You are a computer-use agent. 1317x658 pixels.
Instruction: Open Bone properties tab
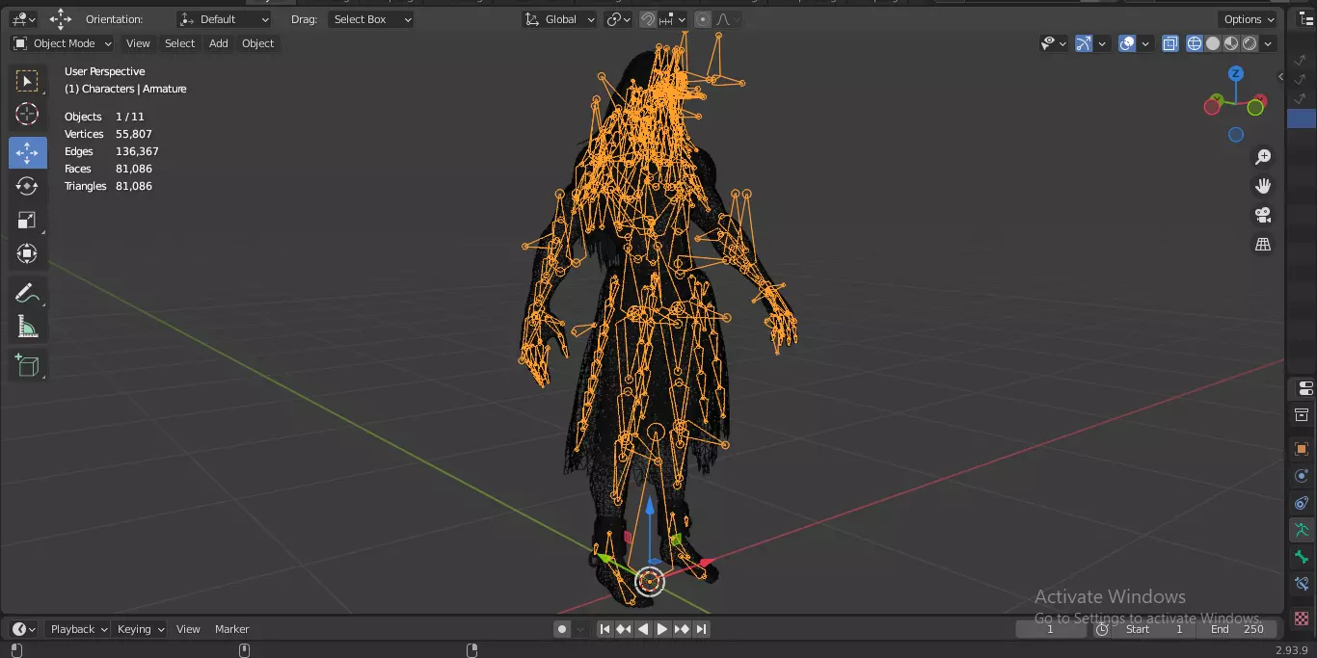coord(1303,557)
